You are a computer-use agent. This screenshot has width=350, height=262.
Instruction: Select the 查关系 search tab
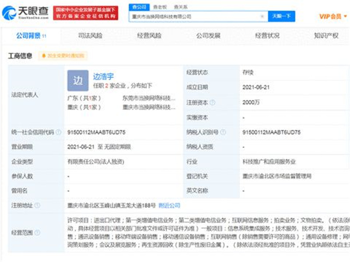click(x=181, y=7)
